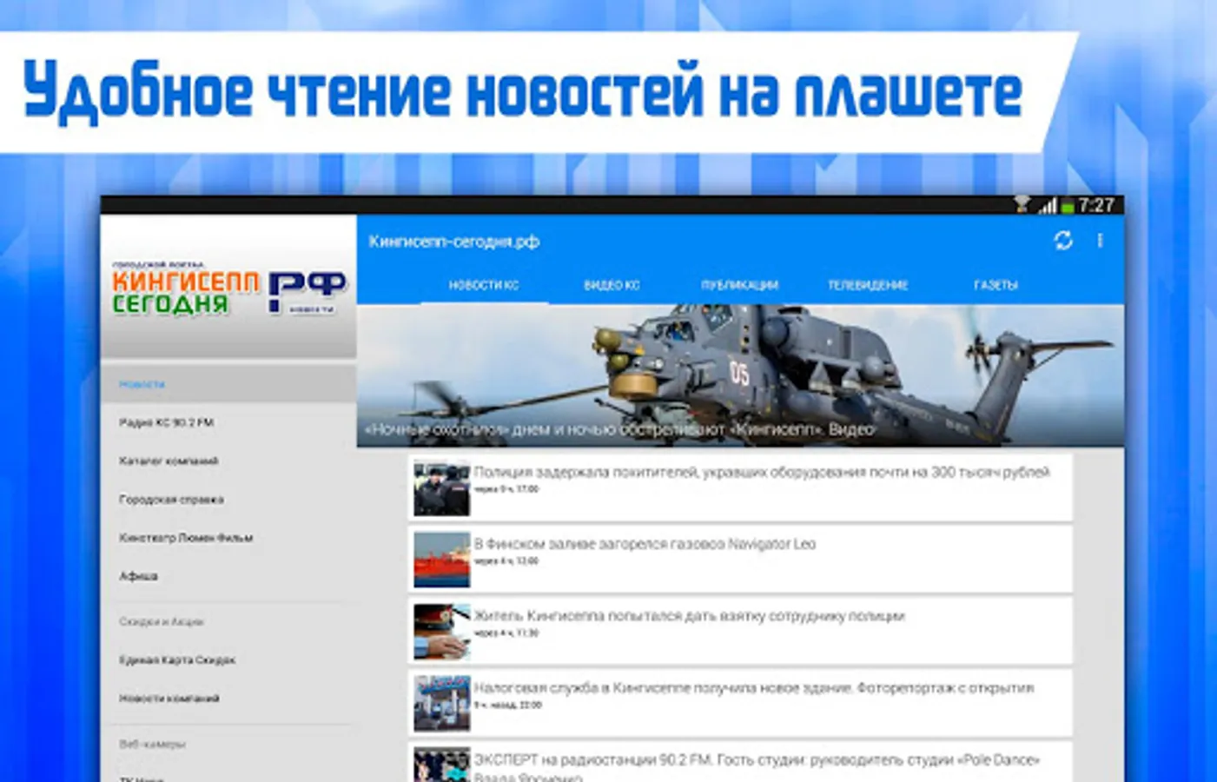The image size is (1217, 782).
Task: Open article about взятку сотруднику полиции
Action: 740,631
